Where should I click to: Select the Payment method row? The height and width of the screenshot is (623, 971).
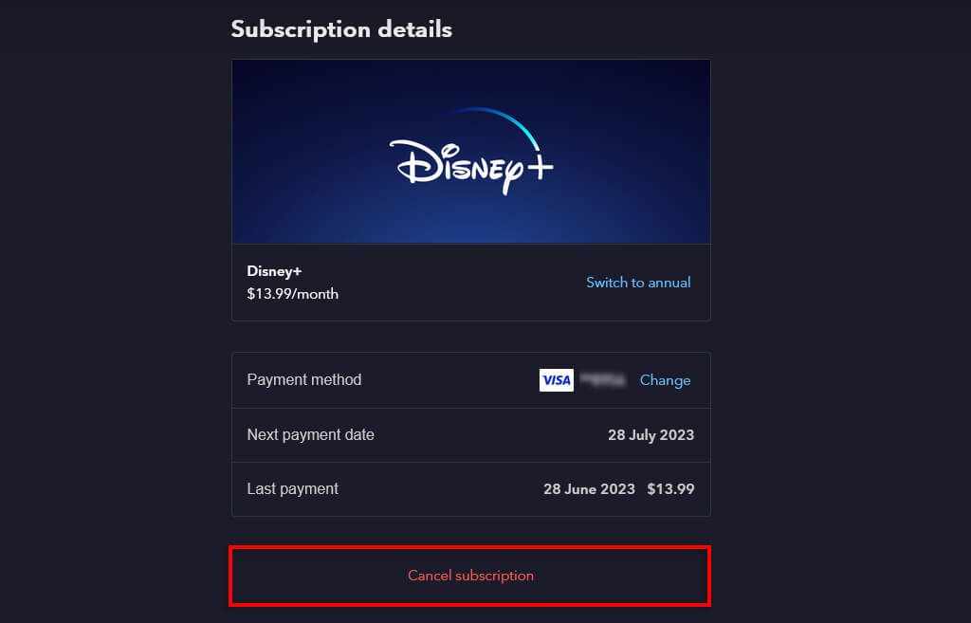[x=471, y=379]
